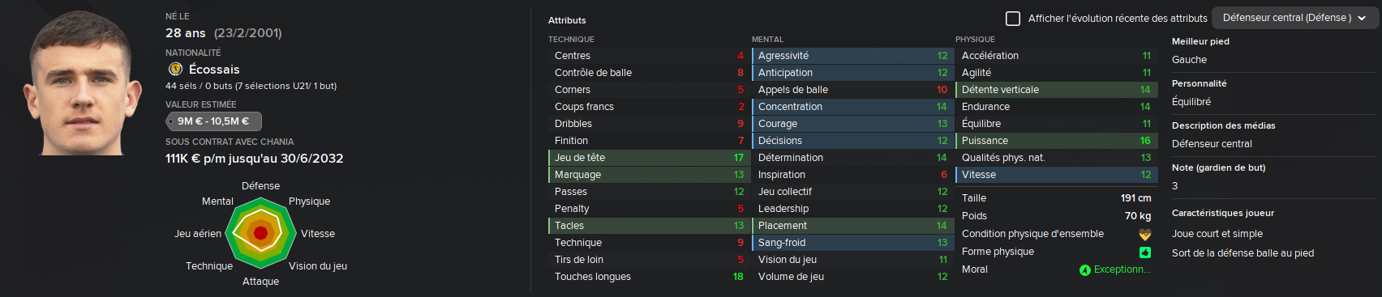Click the Agressivité mental attribute row

[850, 56]
